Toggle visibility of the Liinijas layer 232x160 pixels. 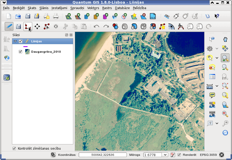point(21,41)
